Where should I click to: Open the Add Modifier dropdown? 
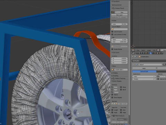tap(149, 61)
